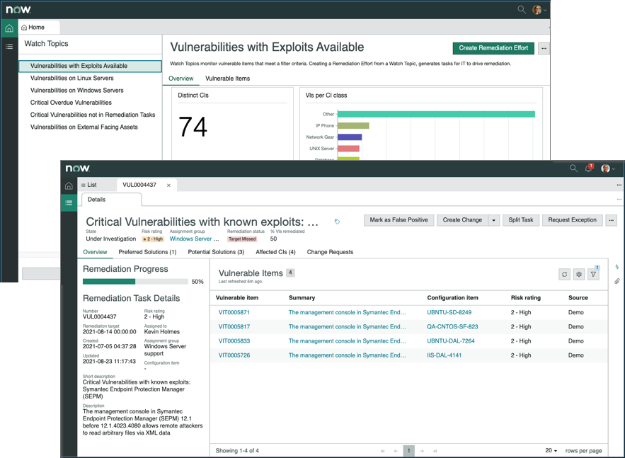Open the Windows Server assignment group link
The height and width of the screenshot is (458, 625).
click(195, 239)
